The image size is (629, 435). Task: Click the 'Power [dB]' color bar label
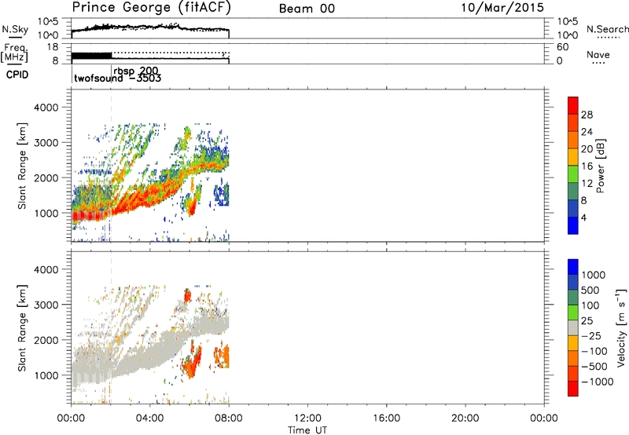click(x=600, y=166)
